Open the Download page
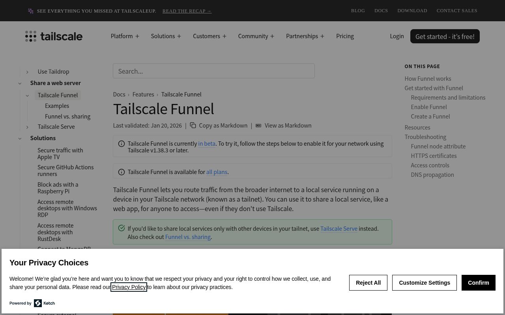 point(412,11)
